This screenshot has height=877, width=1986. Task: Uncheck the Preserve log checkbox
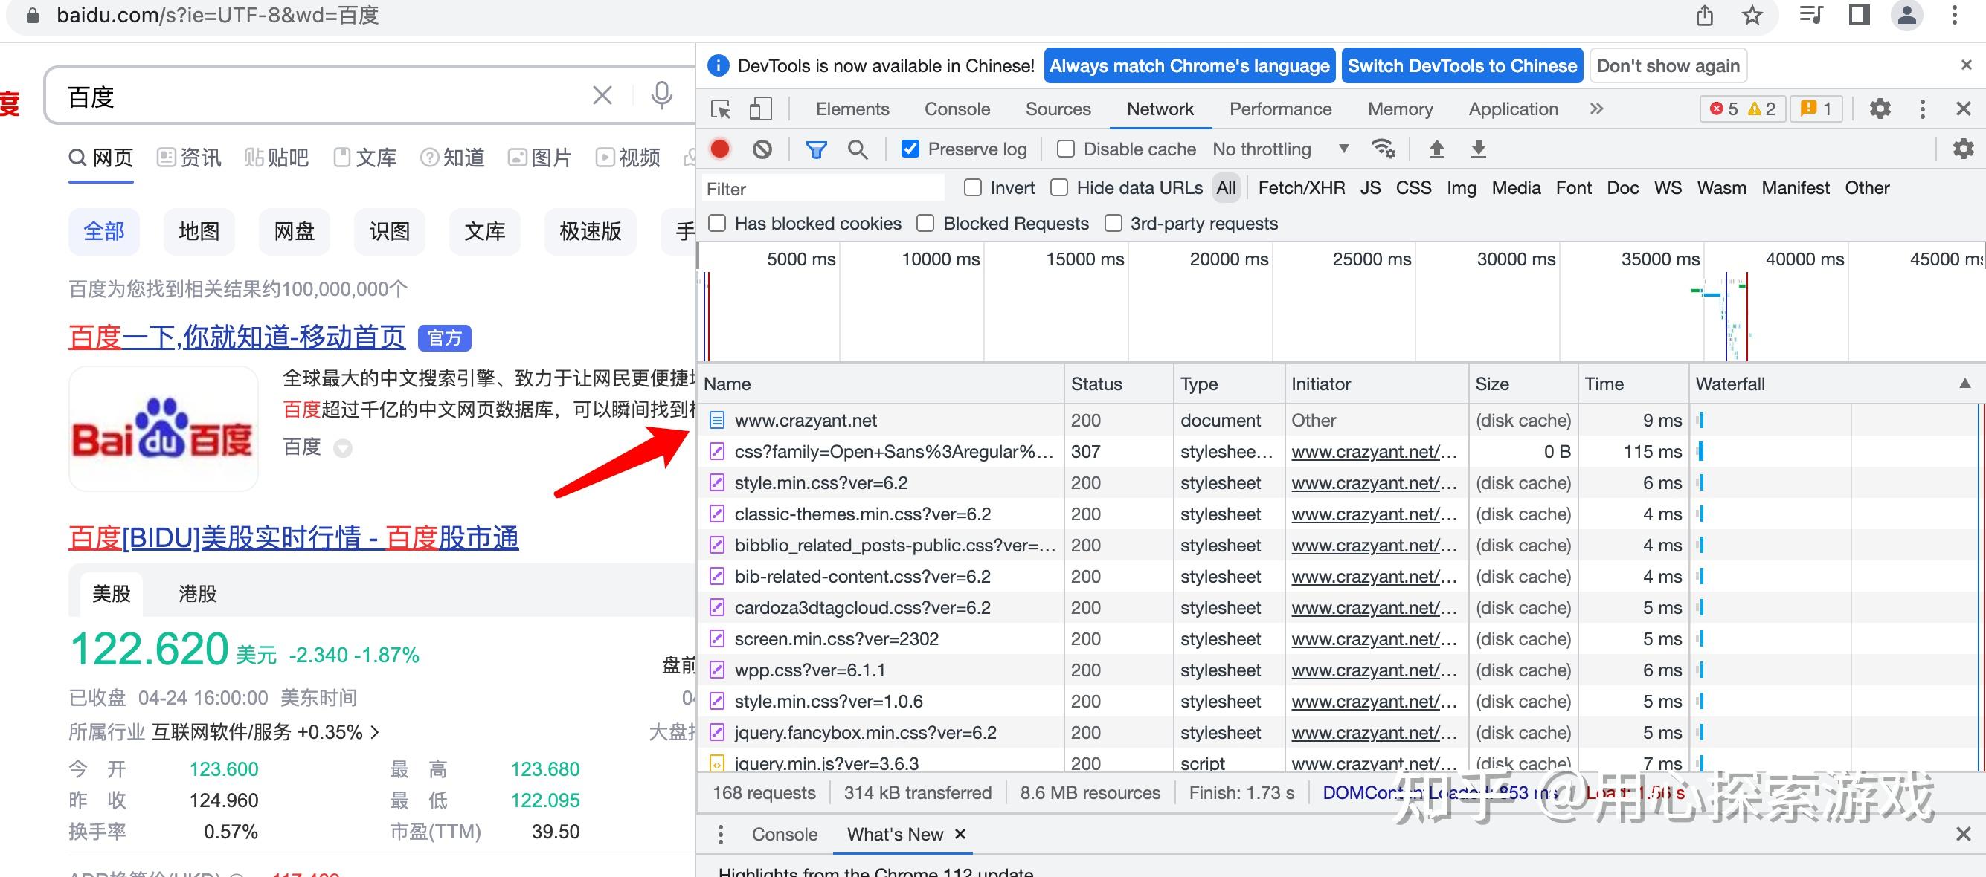click(910, 149)
